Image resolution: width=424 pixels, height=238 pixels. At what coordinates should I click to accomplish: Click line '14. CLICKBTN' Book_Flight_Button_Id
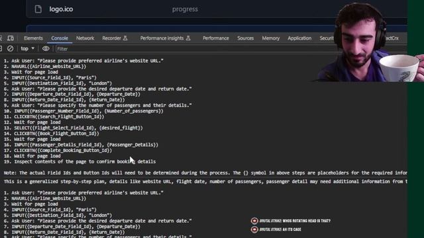pos(52,134)
